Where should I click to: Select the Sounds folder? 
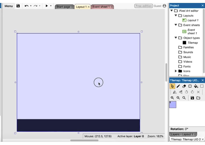click(x=188, y=52)
